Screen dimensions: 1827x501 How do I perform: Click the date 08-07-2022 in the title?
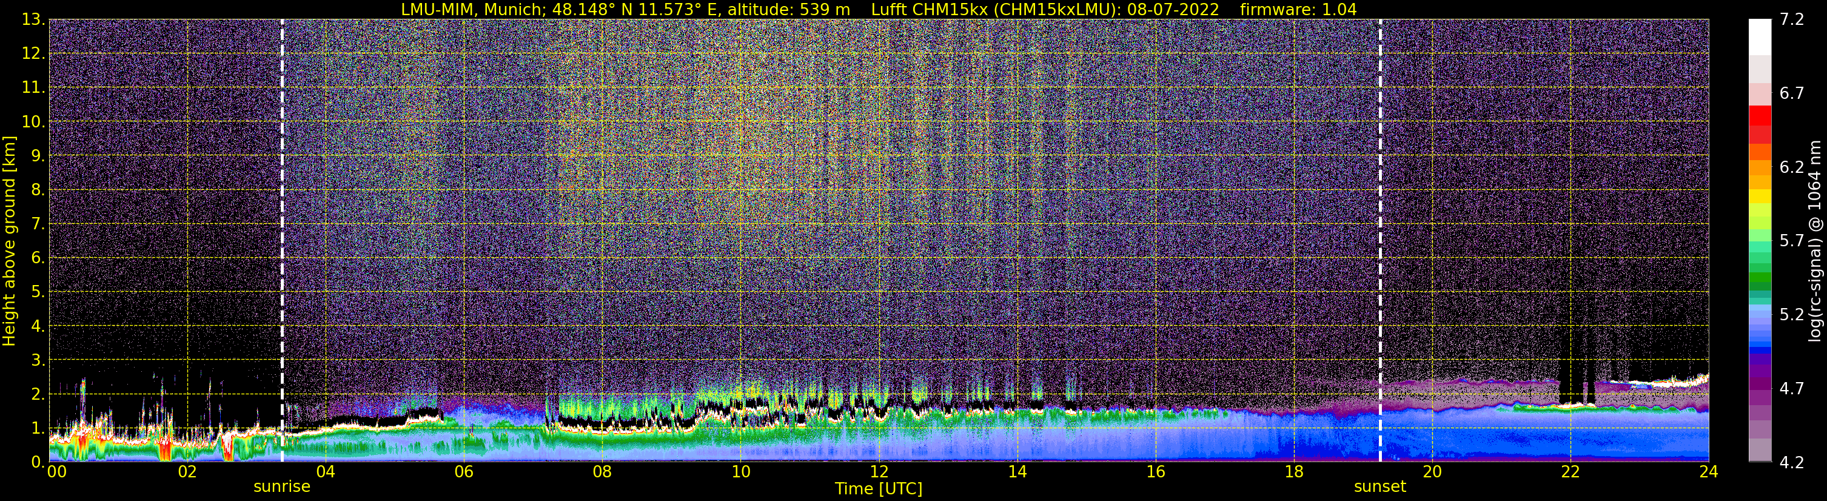(x=1173, y=10)
